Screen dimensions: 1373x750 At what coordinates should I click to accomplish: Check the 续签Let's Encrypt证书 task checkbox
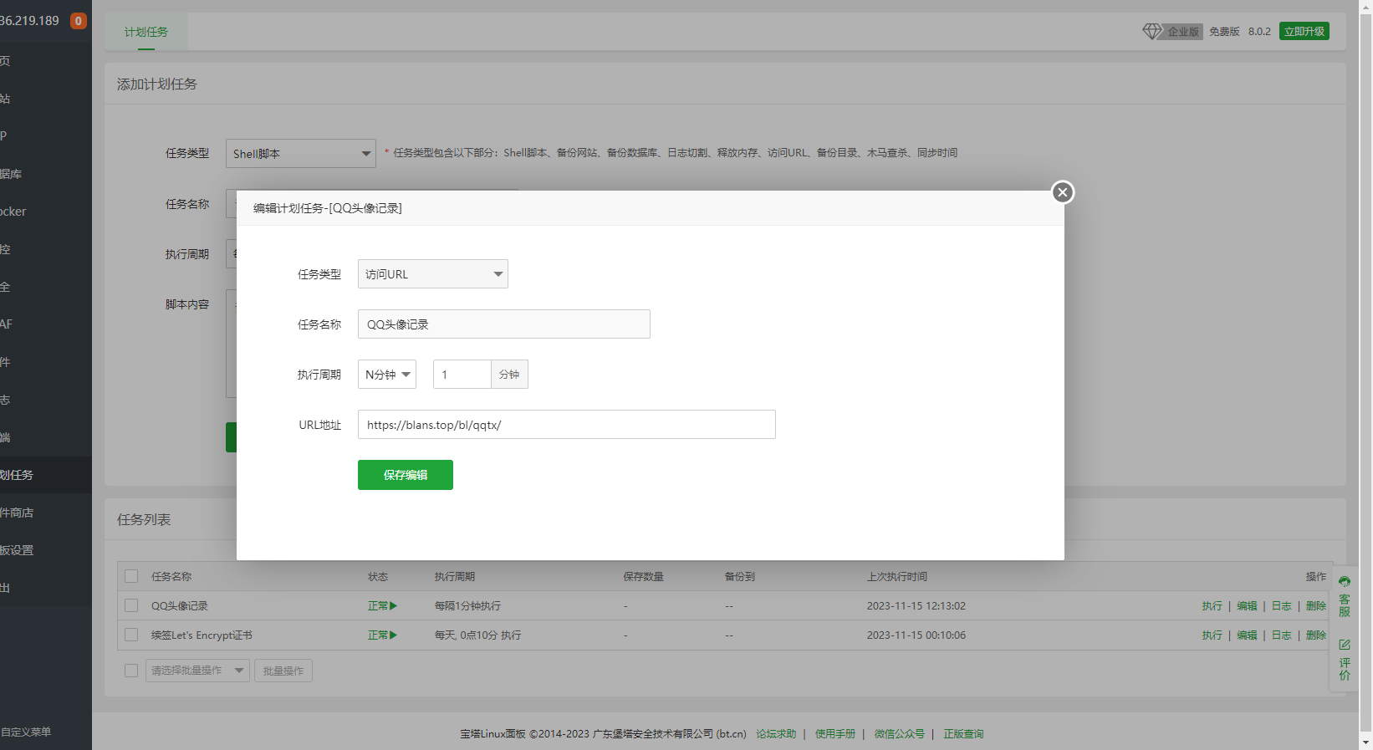[131, 635]
